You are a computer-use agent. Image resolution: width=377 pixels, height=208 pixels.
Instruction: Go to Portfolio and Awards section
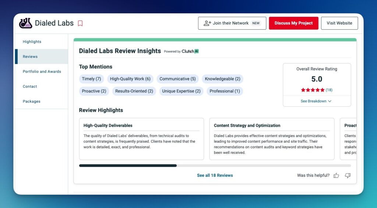[x=42, y=72]
